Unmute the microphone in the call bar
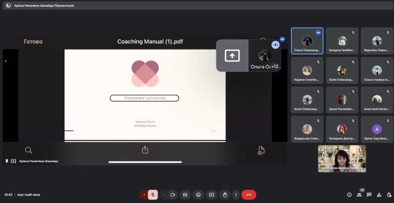 coord(153,195)
